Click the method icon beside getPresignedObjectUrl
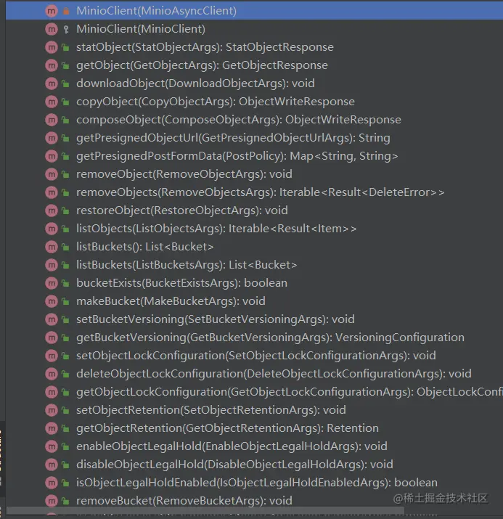503x519 pixels. tap(52, 138)
